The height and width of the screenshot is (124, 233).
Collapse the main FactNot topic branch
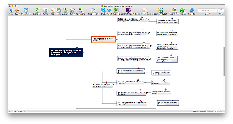pyautogui.click(x=84, y=52)
